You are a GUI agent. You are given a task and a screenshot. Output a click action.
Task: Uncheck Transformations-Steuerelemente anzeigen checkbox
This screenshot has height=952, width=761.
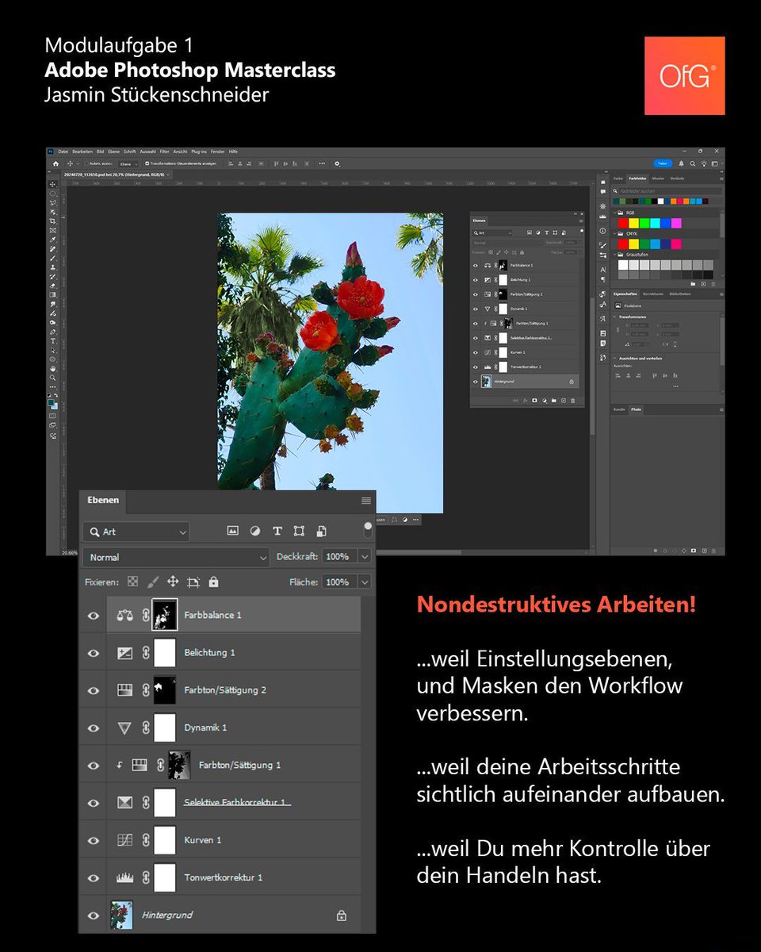pyautogui.click(x=147, y=163)
